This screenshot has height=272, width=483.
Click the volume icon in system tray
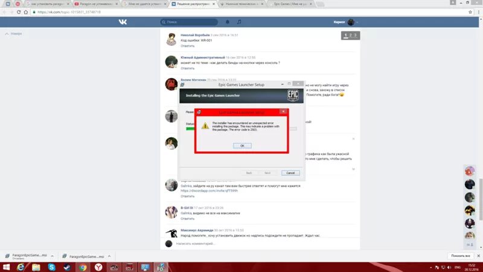449,267
